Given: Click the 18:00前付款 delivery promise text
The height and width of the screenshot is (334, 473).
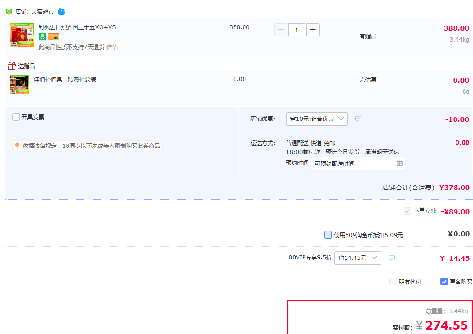Looking at the screenshot, I should (342, 152).
